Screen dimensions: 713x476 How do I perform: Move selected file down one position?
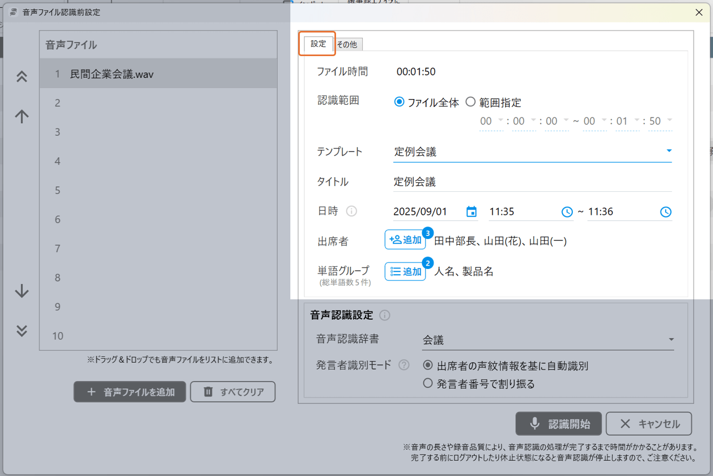coord(22,291)
